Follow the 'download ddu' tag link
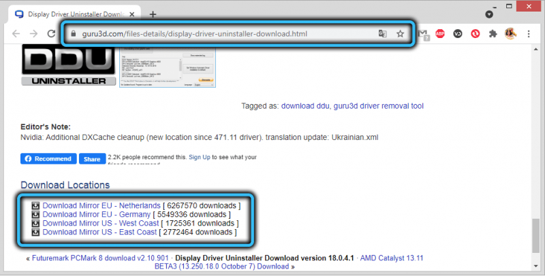Image resolution: width=545 pixels, height=276 pixels. 305,106
